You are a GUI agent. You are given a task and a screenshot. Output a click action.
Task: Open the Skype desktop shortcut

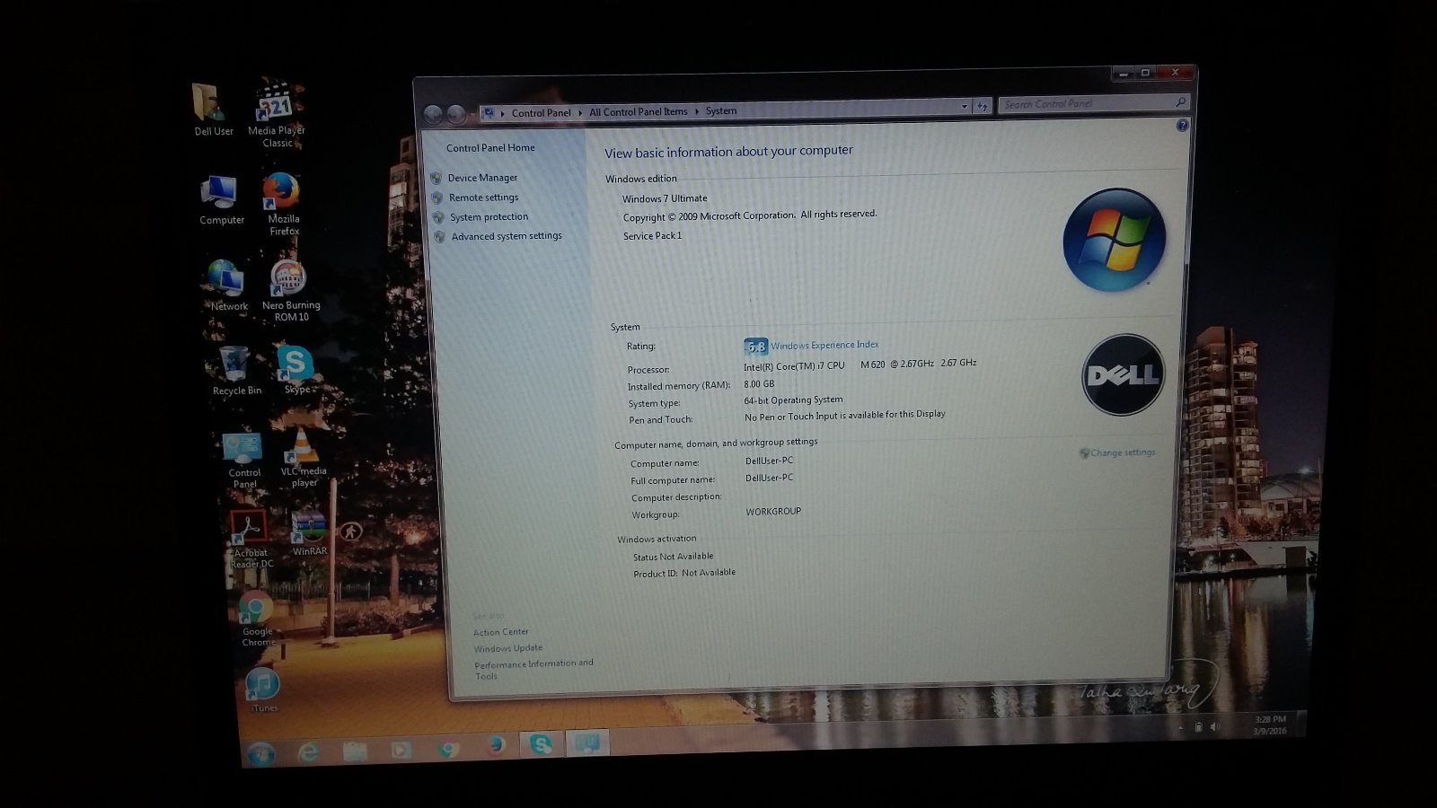[296, 370]
